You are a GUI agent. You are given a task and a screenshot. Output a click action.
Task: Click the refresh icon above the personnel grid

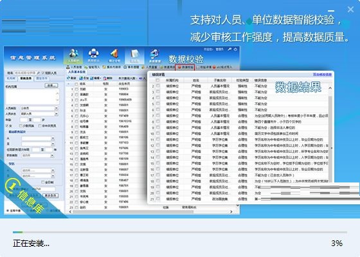tap(68, 78)
